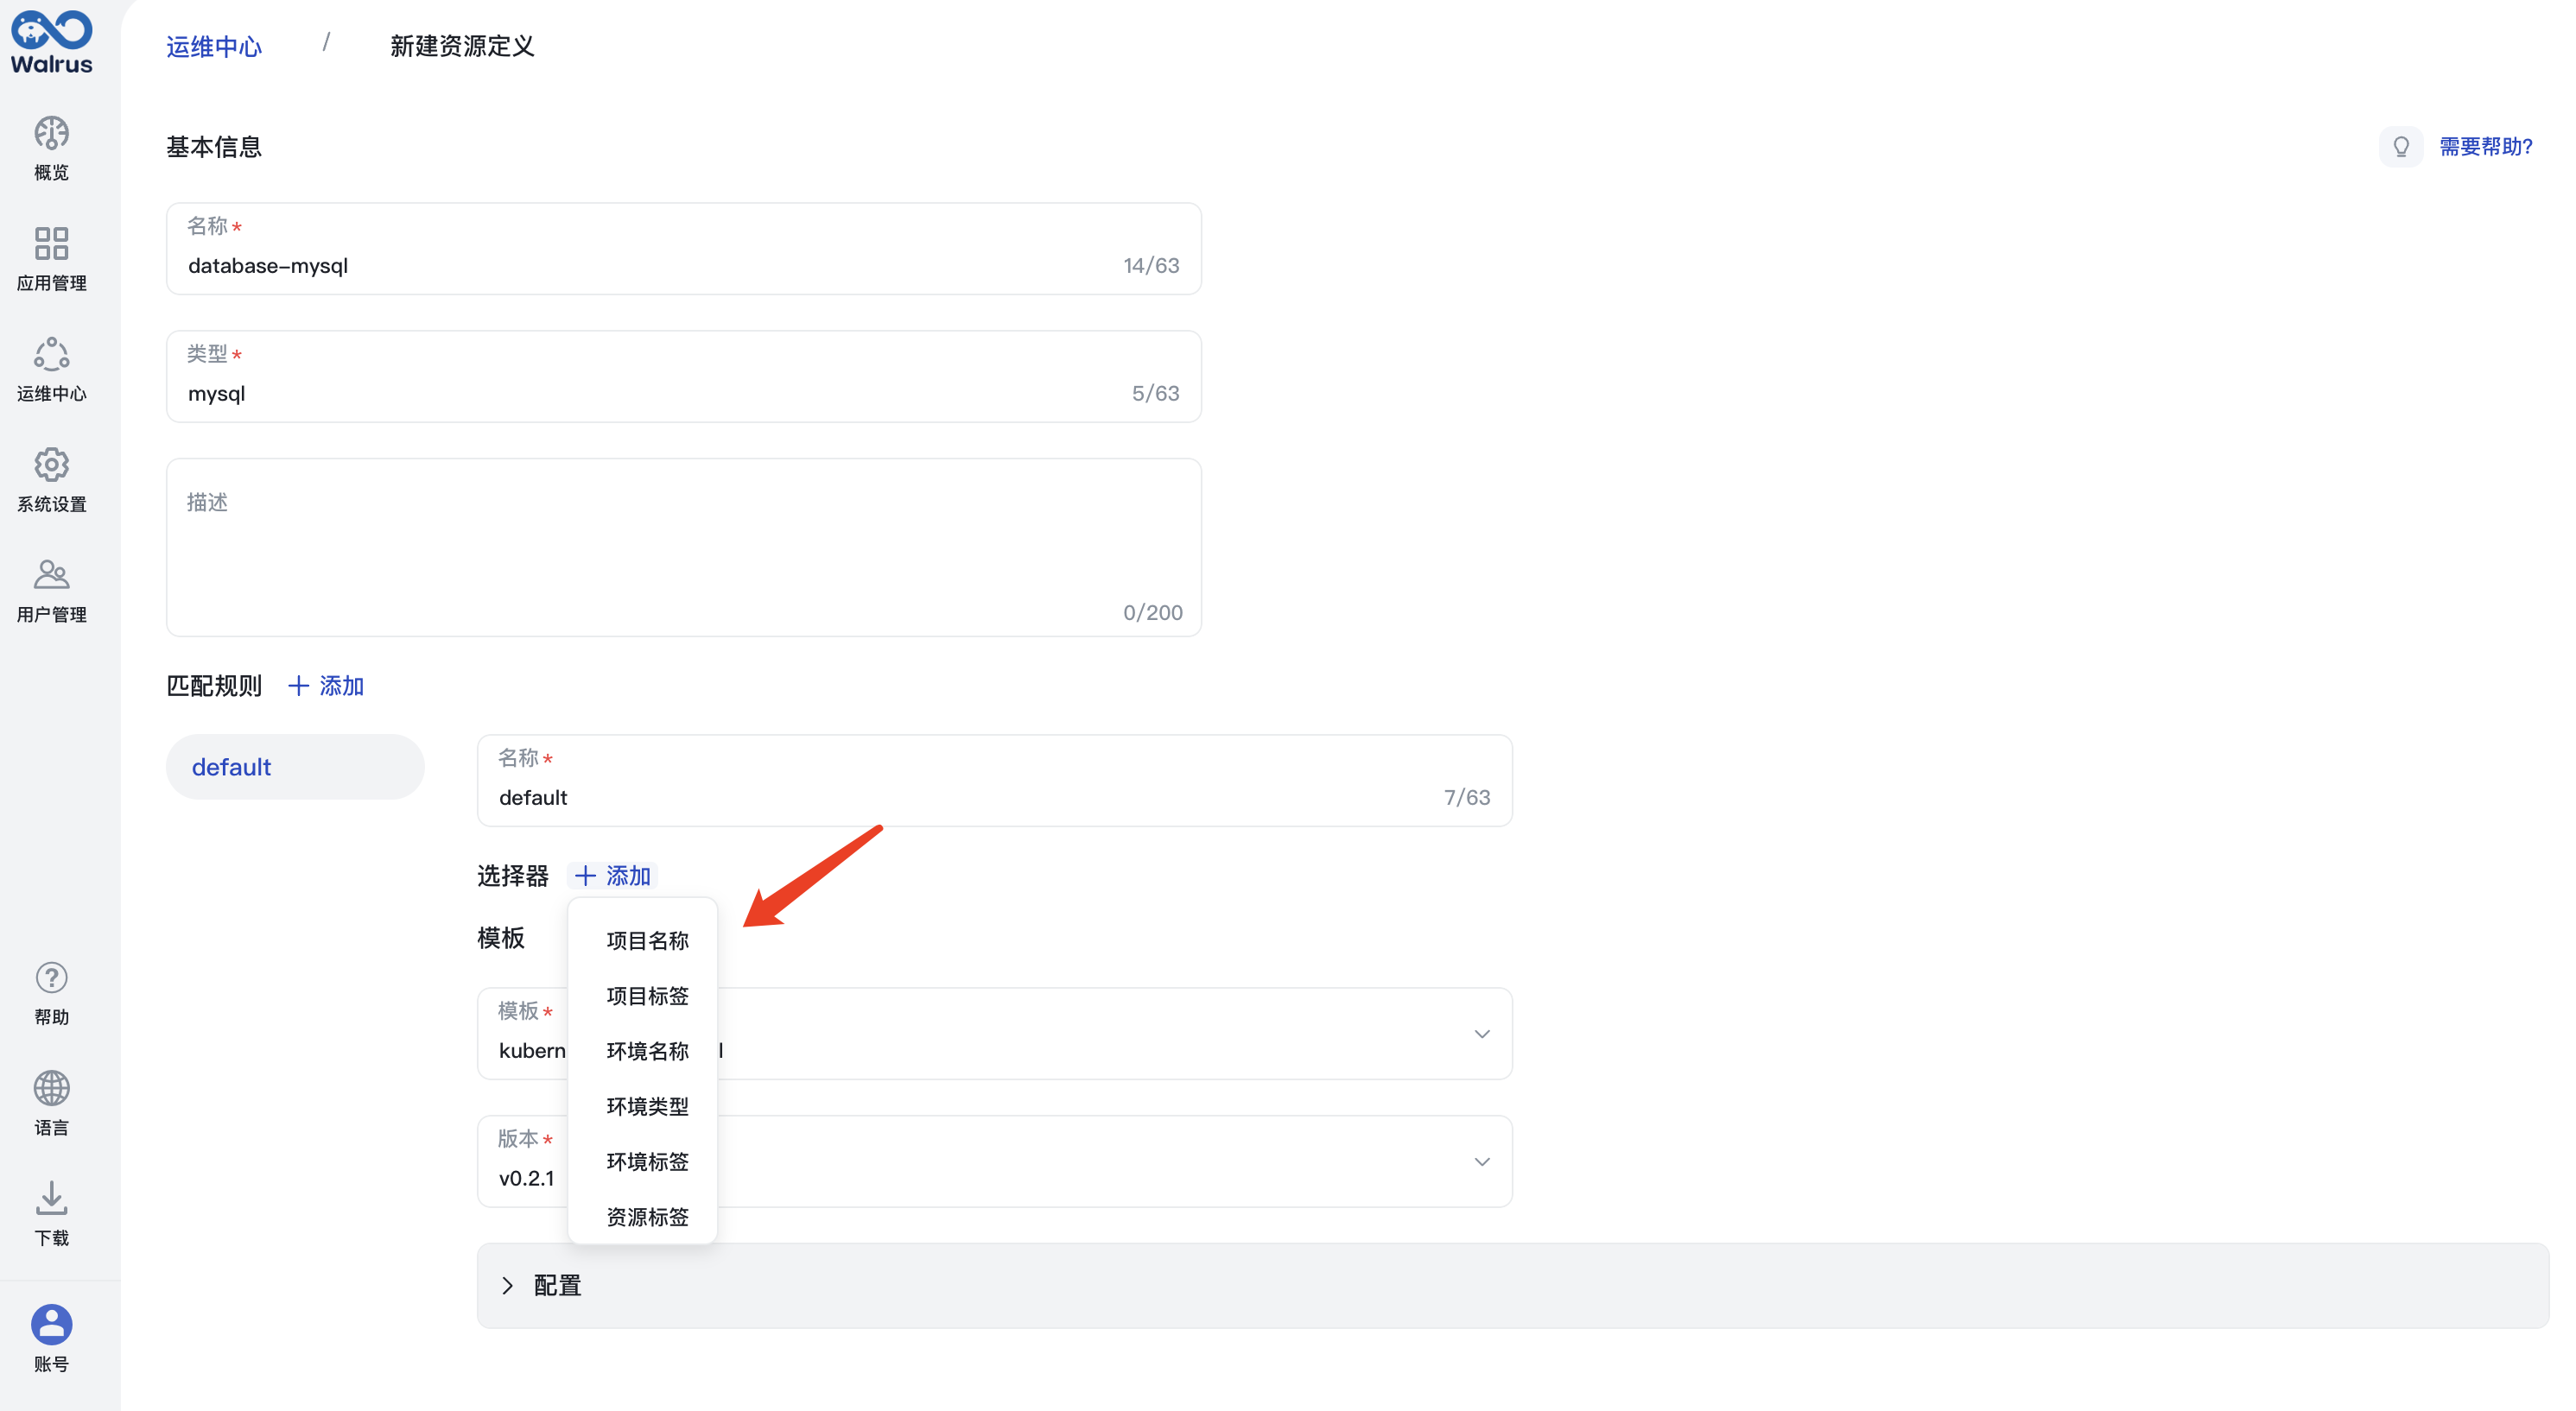Viewport: 2576px width, 1411px height.
Task: Open 应用管理 from the sidebar
Action: (x=51, y=259)
